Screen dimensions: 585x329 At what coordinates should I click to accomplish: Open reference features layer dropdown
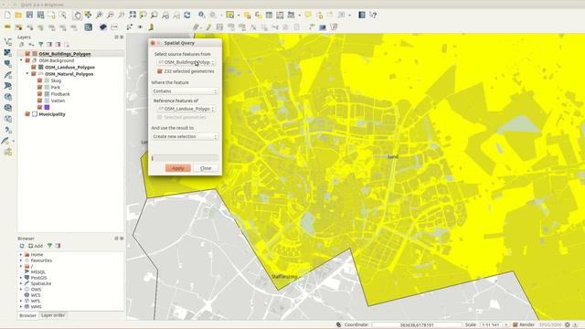[x=186, y=109]
